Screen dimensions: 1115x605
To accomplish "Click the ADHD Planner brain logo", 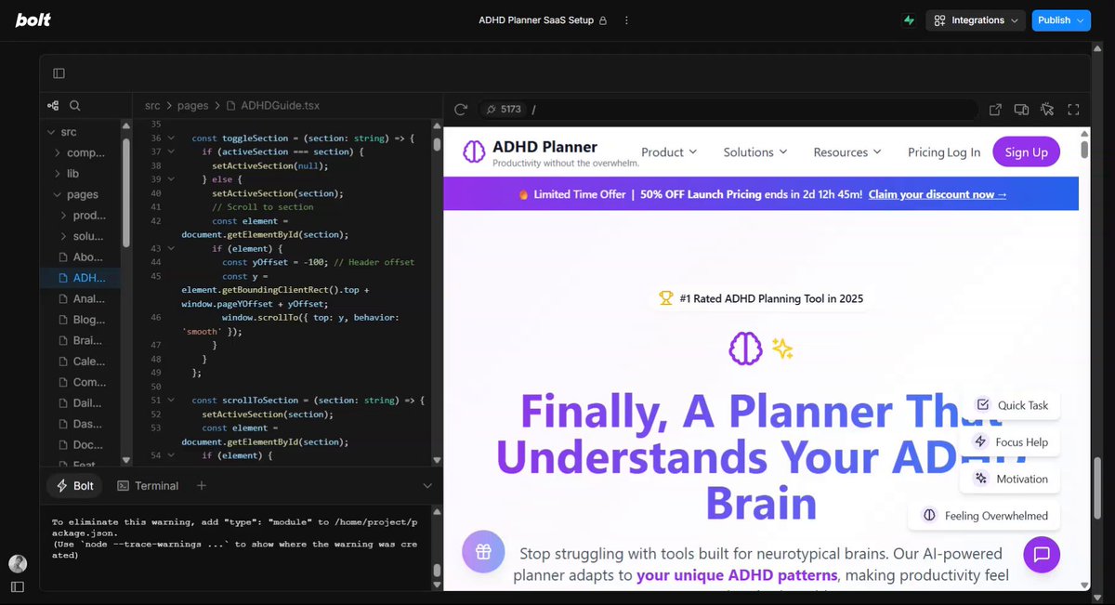I will (x=474, y=151).
